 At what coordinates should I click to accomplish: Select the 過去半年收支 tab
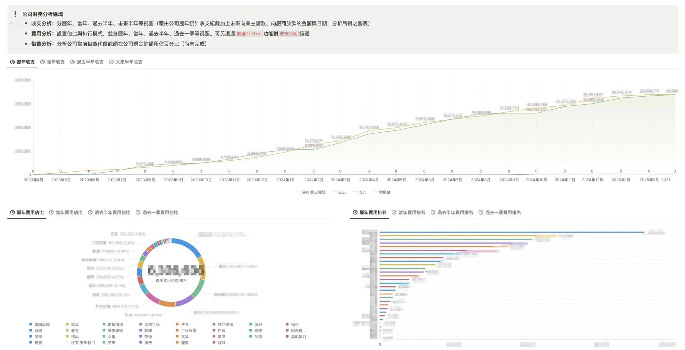click(87, 62)
